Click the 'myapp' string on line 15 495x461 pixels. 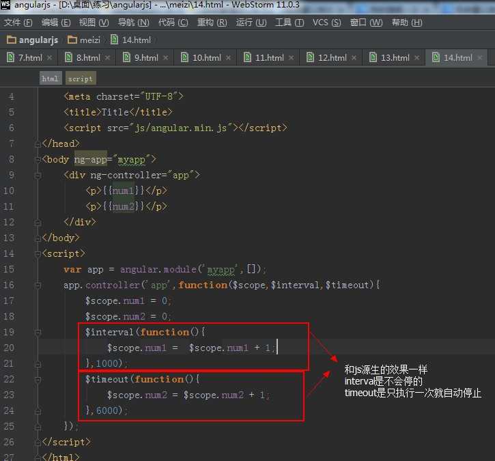click(221, 269)
